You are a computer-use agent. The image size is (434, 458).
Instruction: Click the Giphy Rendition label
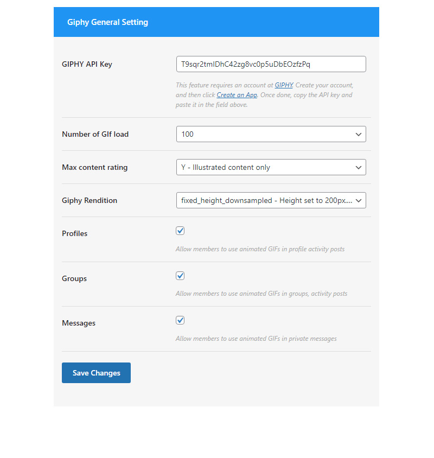[90, 200]
